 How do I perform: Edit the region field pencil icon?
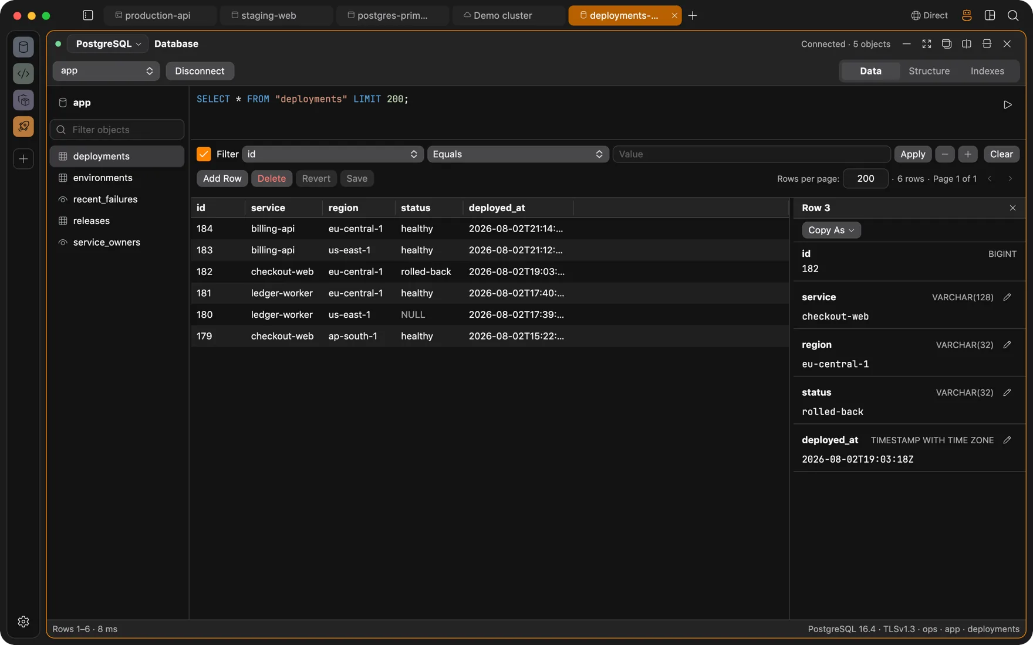click(1007, 345)
